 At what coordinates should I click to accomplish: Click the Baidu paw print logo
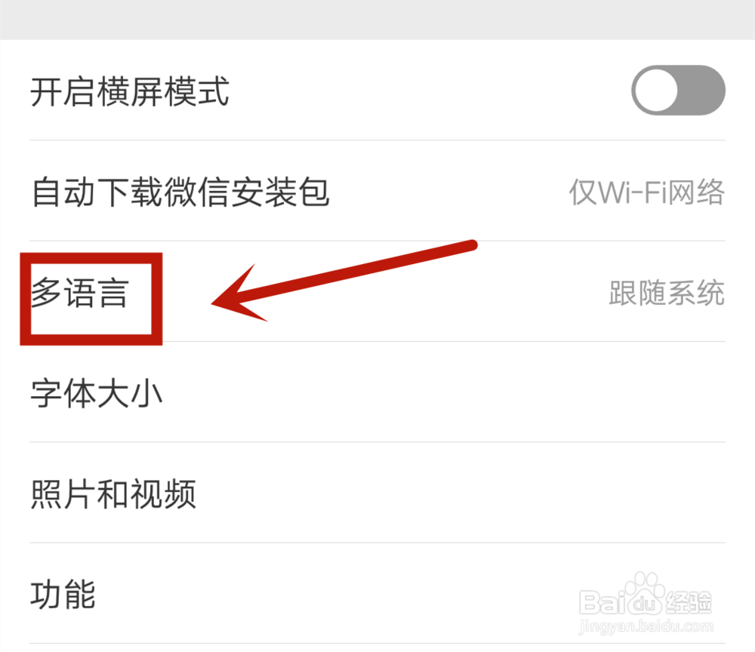coord(646,593)
